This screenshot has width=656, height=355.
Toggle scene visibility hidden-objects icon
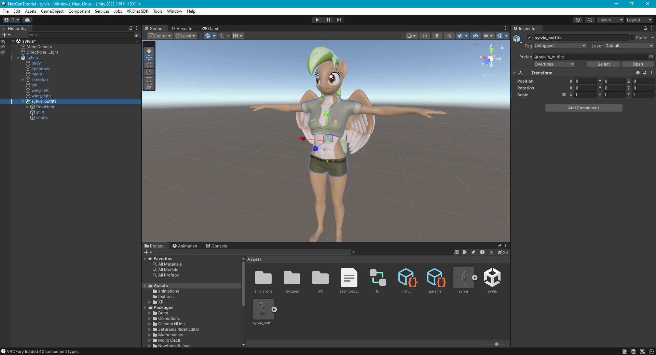coord(475,36)
